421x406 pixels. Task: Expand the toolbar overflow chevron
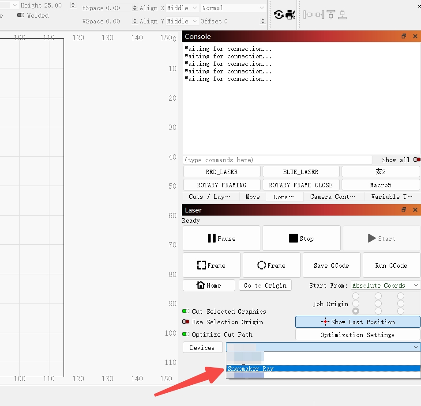[419, 6]
